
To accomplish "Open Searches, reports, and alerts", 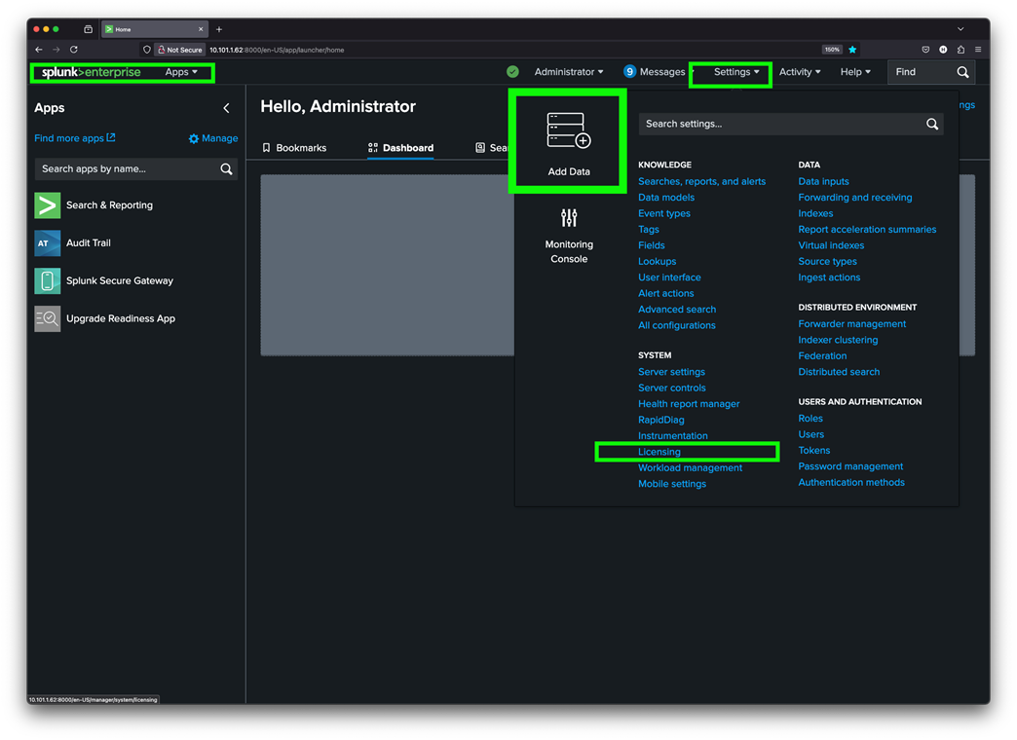I will coord(701,182).
